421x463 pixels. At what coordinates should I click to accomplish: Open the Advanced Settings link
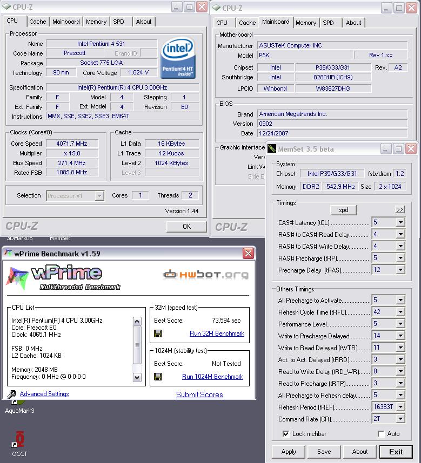pyautogui.click(x=44, y=394)
